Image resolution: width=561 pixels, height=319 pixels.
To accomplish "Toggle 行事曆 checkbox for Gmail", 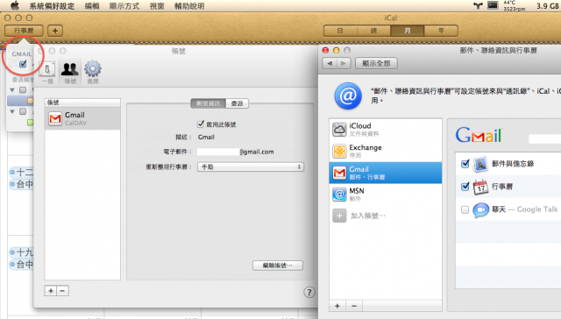I will (x=465, y=187).
